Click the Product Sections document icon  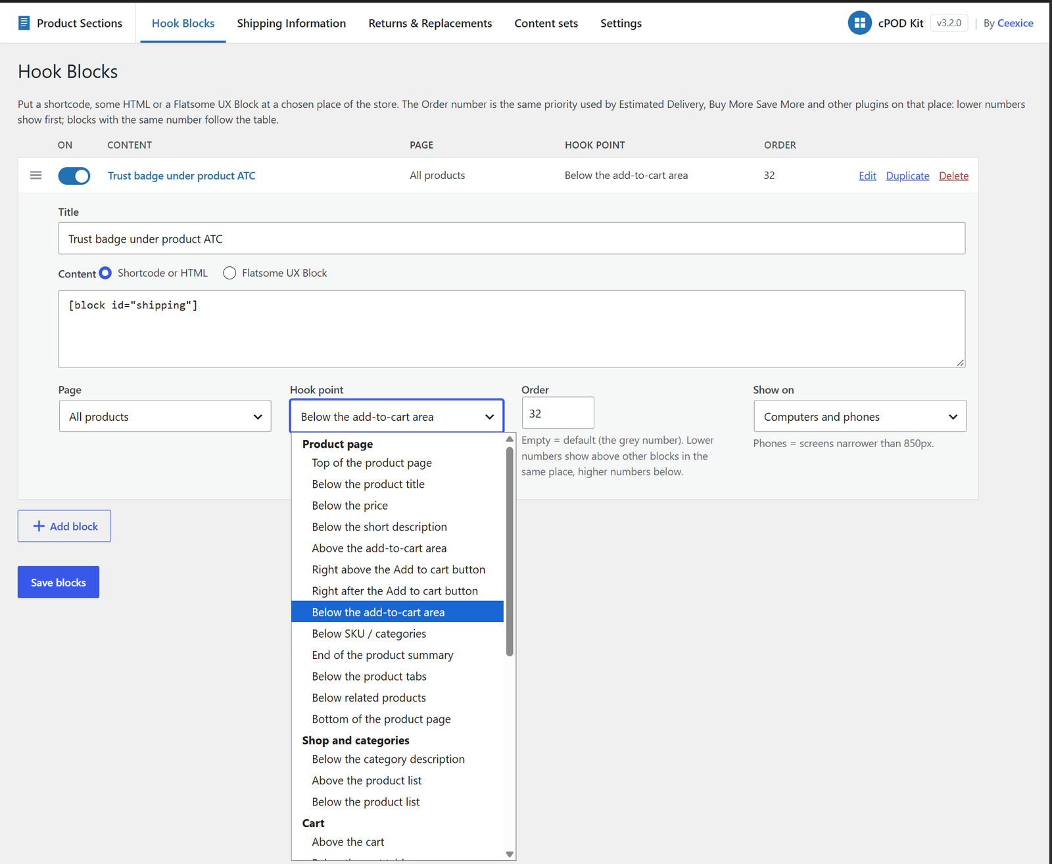24,23
